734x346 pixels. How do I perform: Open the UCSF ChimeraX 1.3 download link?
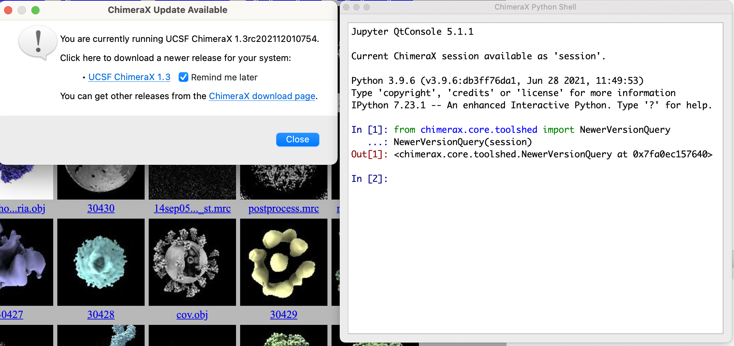(129, 77)
